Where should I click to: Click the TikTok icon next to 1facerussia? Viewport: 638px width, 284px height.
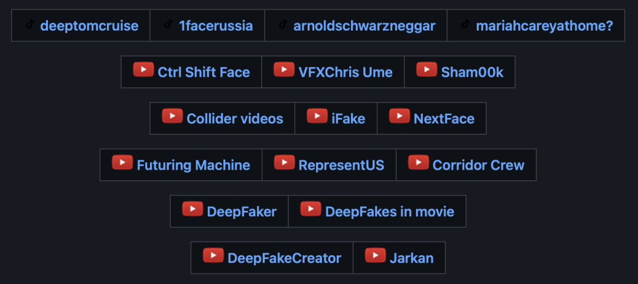[x=168, y=24]
